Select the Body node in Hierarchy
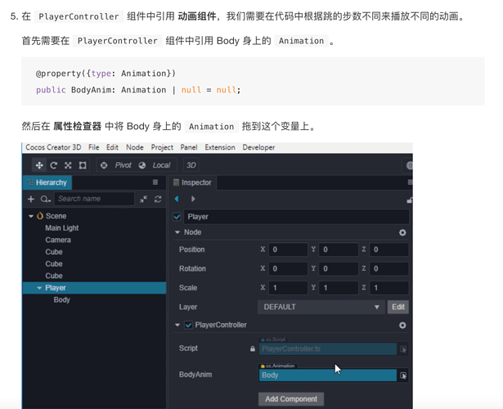 point(62,300)
